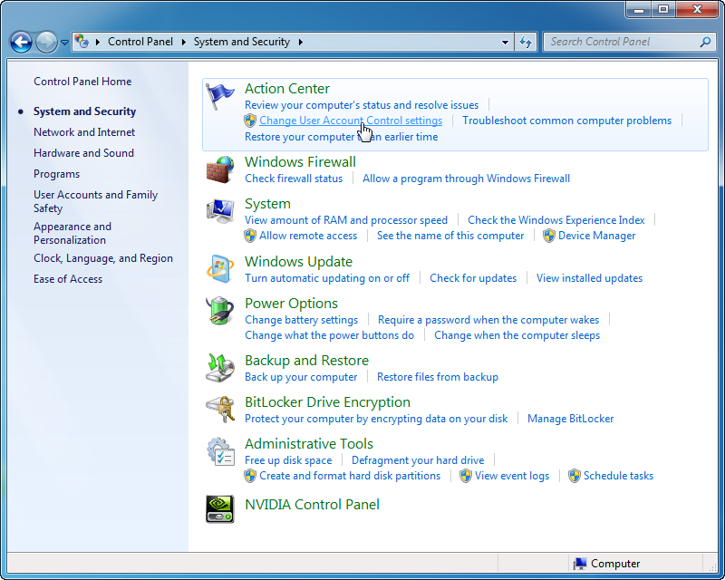Click the refresh button beside address bar
The image size is (725, 580).
click(x=526, y=42)
